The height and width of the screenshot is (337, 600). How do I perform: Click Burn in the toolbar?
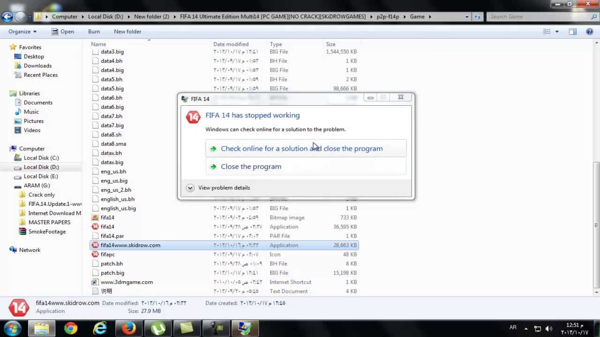pos(94,31)
